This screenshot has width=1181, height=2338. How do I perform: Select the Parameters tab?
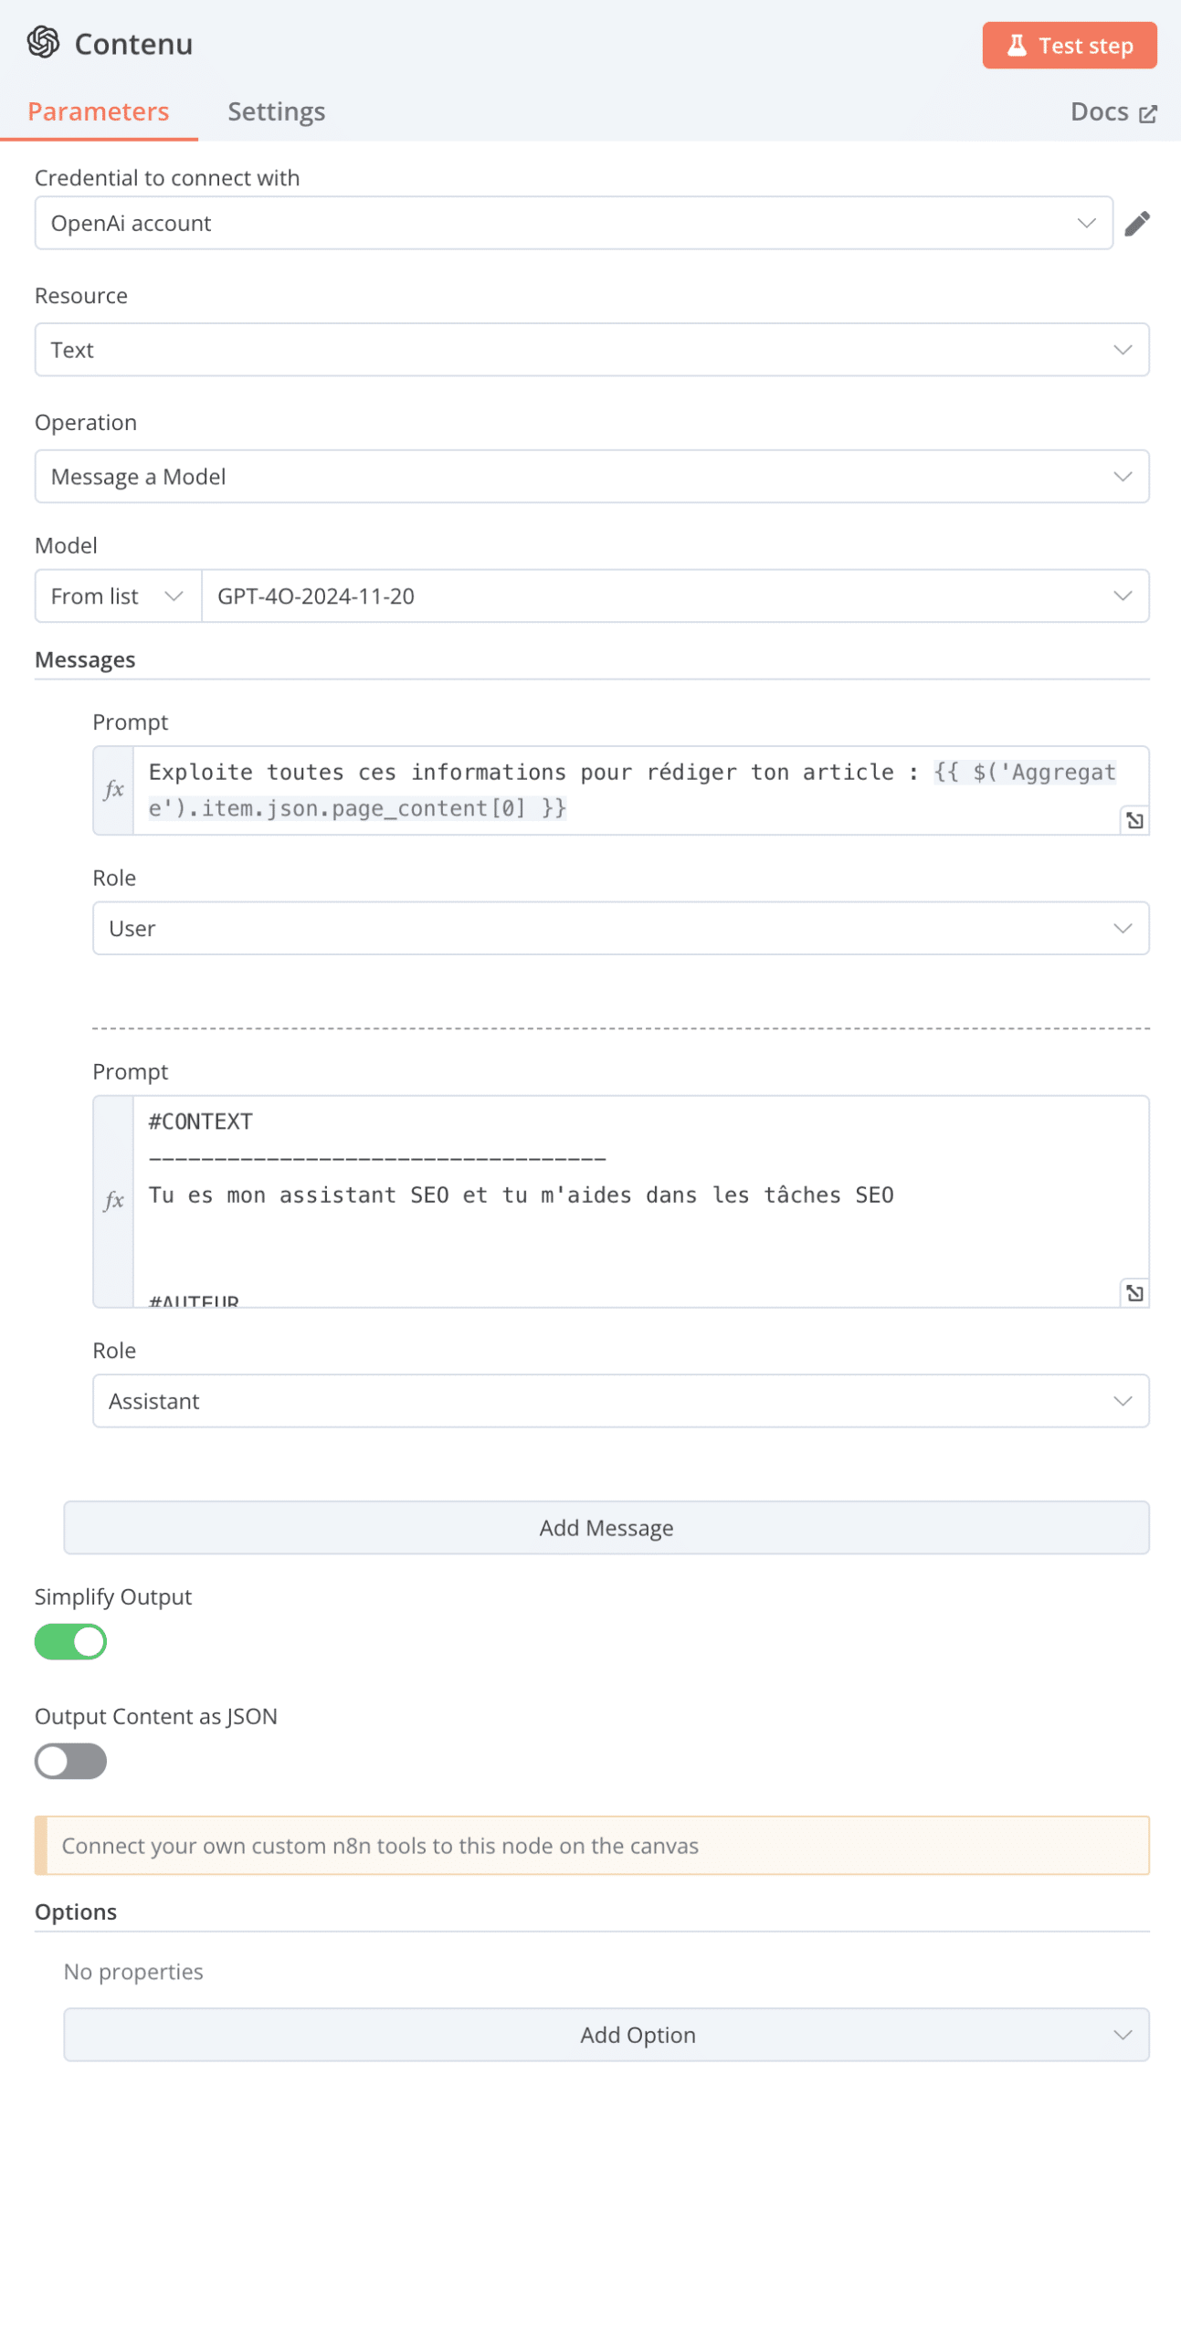pos(99,111)
